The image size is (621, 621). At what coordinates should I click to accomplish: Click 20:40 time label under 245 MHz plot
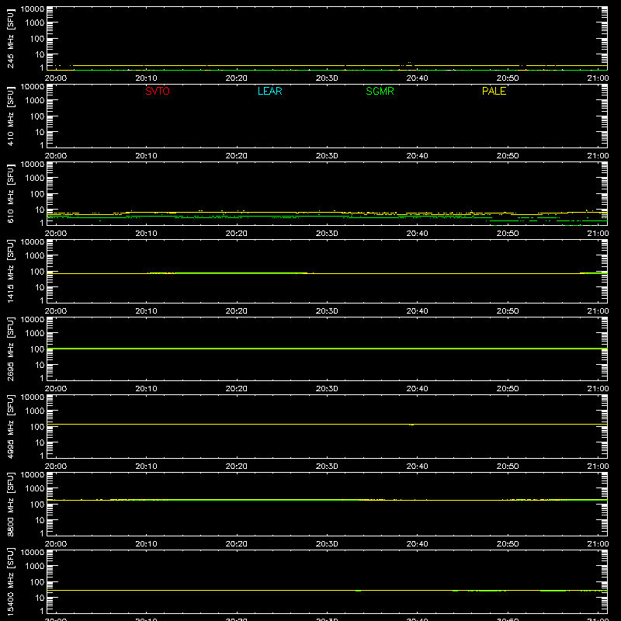tap(417, 78)
